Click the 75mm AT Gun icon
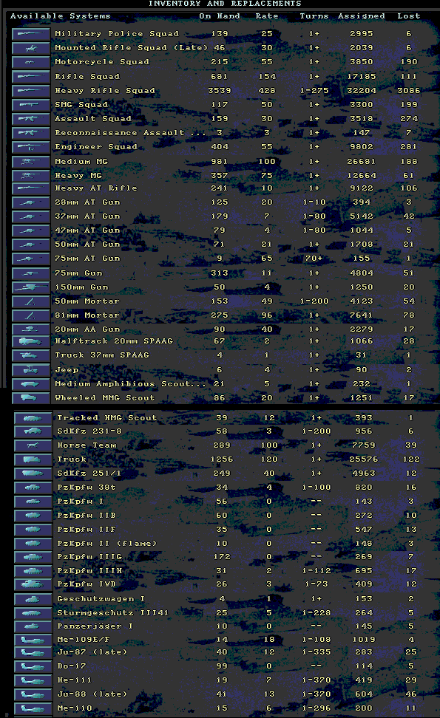 pyautogui.click(x=31, y=259)
